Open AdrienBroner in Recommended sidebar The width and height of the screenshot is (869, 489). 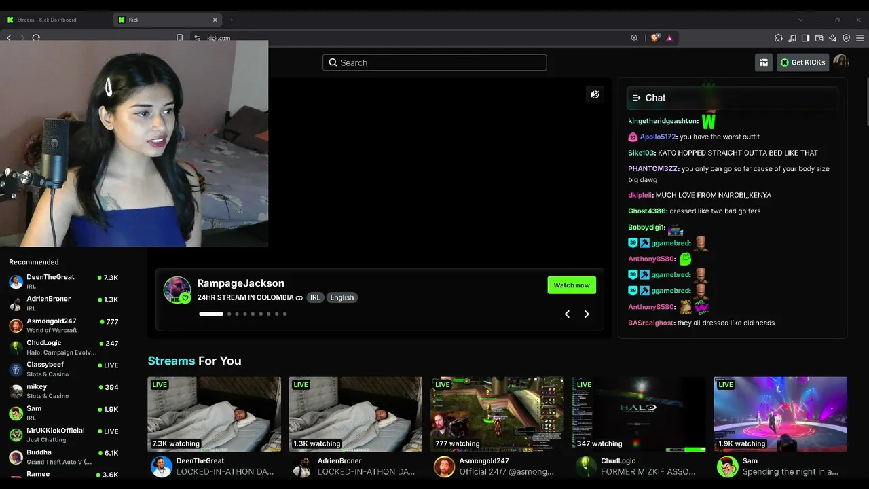[64, 303]
